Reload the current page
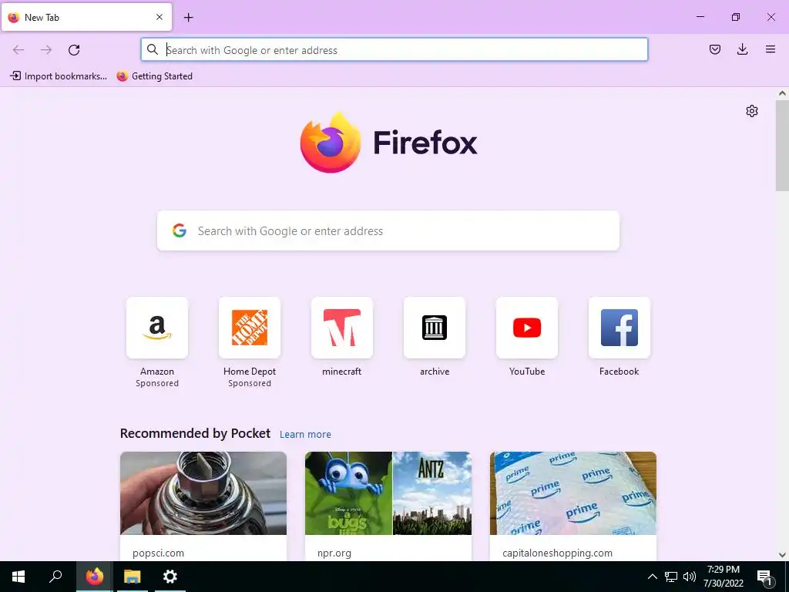 (74, 49)
